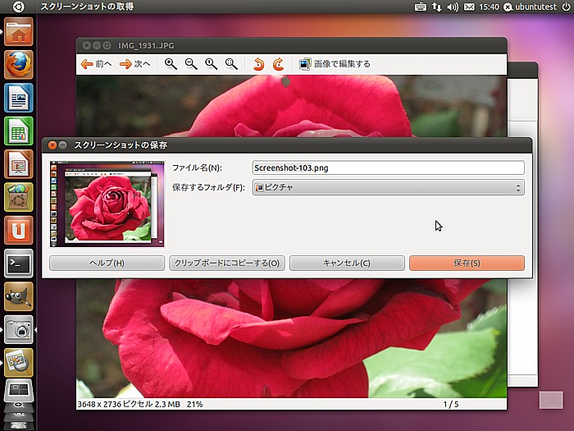Open LibreOffice Impress launcher icon
Image resolution: width=574 pixels, height=431 pixels.
[x=19, y=164]
